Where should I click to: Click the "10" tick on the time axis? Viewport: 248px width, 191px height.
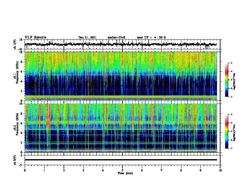(x=220, y=170)
